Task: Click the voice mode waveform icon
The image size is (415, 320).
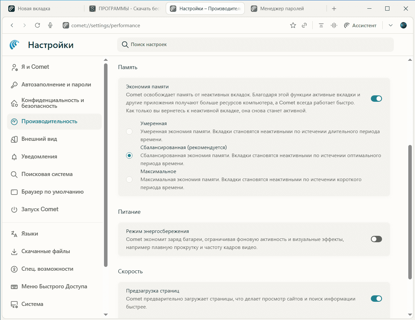Action: (334, 25)
